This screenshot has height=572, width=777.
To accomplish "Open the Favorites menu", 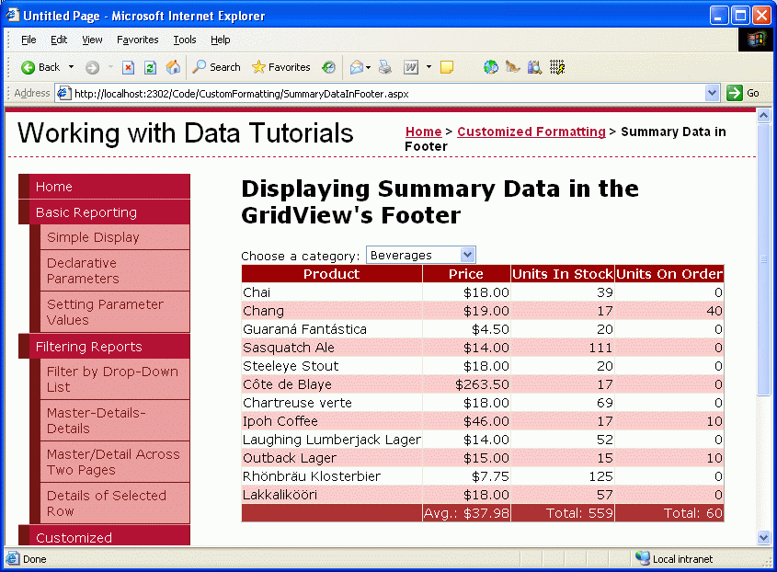I will coord(137,40).
